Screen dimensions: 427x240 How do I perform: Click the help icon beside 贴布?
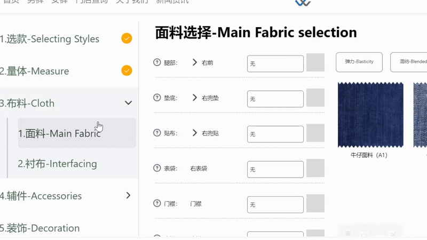pos(157,133)
